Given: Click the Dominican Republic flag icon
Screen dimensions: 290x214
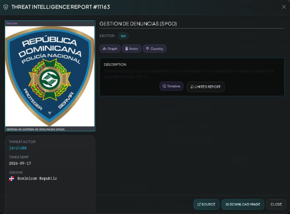Looking at the screenshot, I should click(x=12, y=179).
